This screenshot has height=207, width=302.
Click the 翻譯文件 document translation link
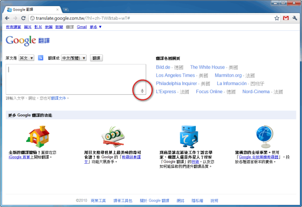tap(58, 98)
